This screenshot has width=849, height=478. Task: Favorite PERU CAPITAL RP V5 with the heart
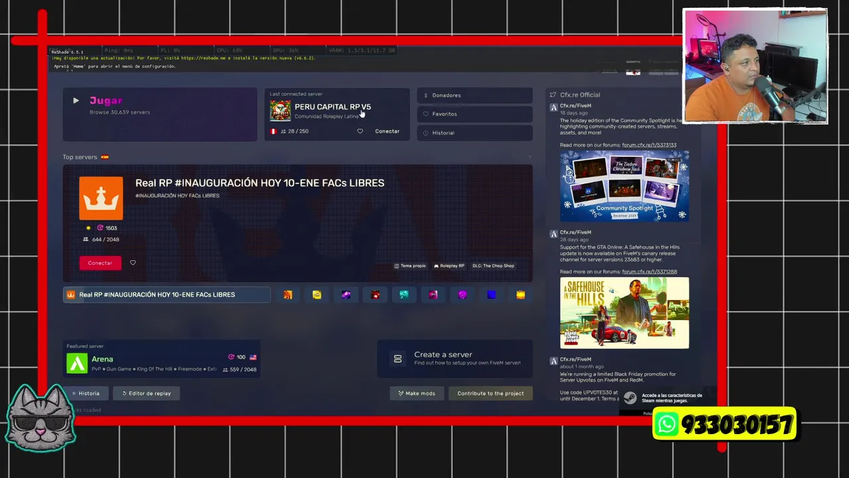360,131
